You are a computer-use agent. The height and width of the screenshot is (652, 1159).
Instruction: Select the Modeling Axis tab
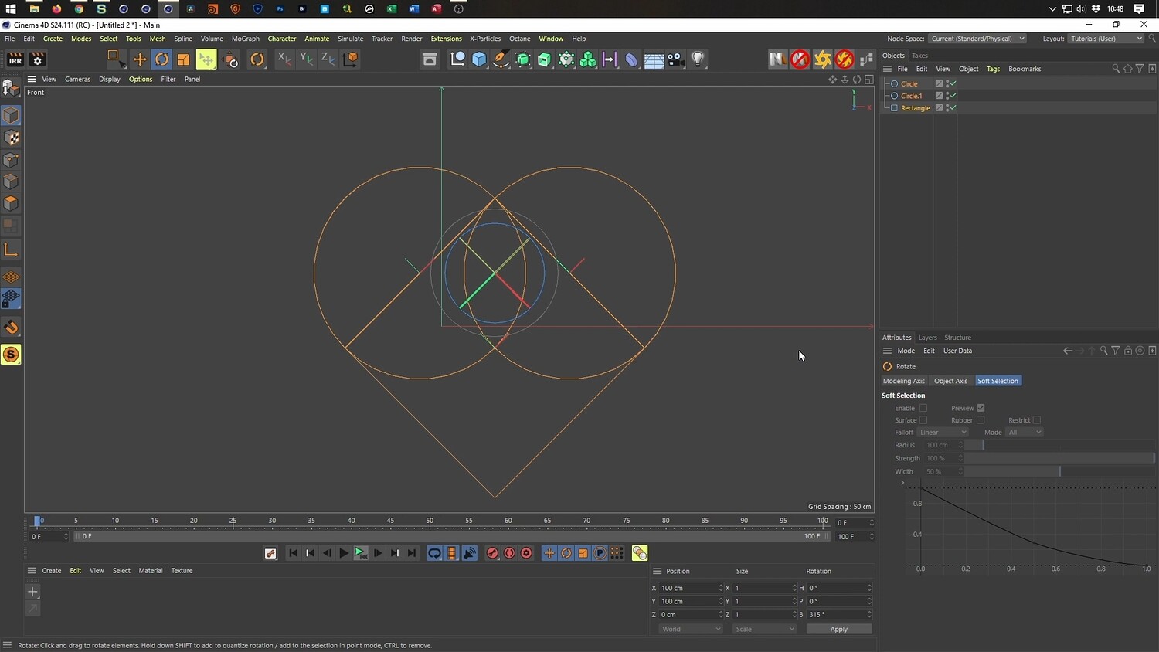coord(904,381)
